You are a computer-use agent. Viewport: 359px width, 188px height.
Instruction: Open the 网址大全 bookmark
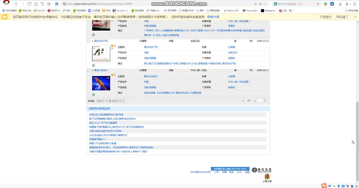pyautogui.click(x=25, y=11)
